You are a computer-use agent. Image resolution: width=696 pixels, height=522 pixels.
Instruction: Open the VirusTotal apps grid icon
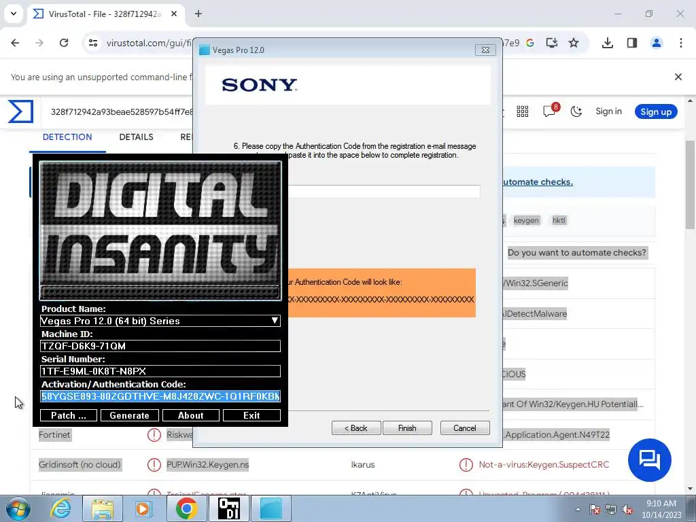pos(523,111)
